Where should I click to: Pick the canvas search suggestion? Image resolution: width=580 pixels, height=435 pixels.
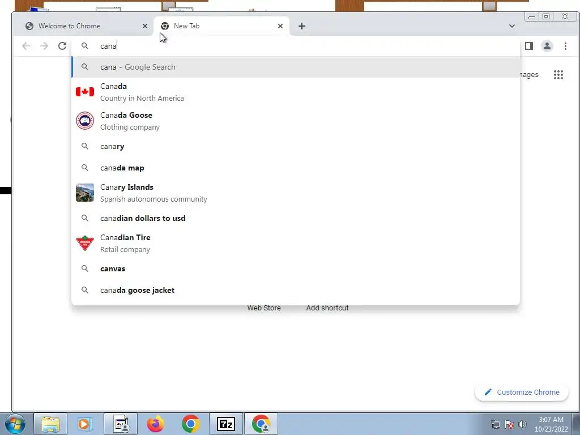coord(296,269)
